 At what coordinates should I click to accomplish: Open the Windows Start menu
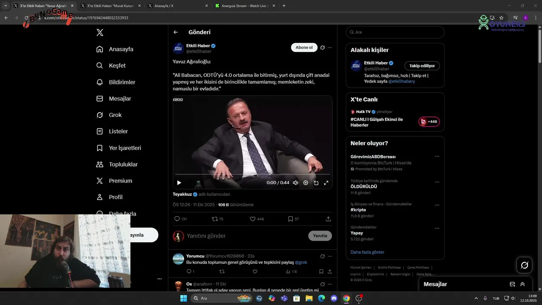[x=184, y=298]
